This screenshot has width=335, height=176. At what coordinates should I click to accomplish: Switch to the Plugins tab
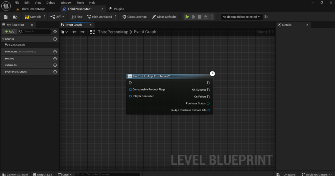click(x=117, y=9)
